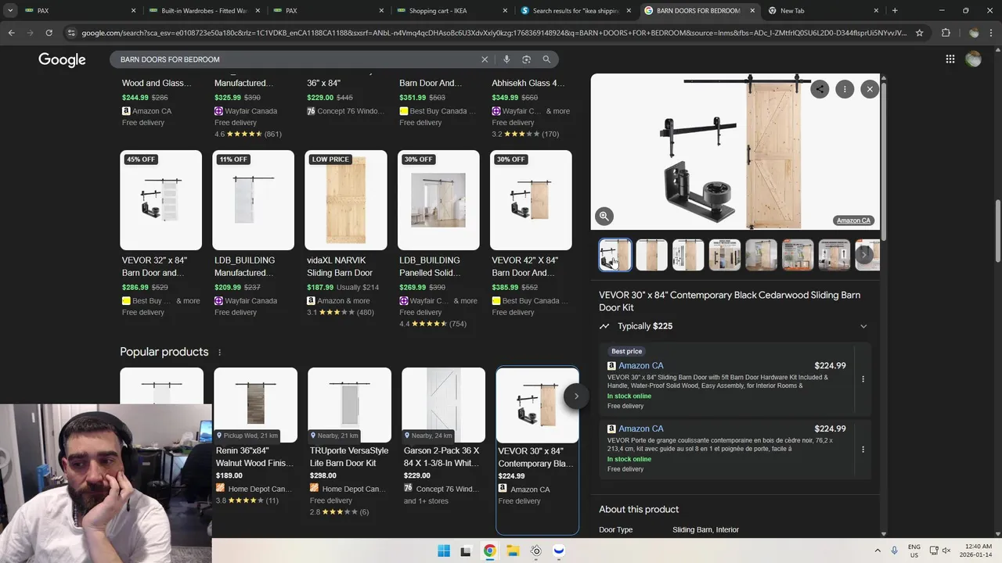The image size is (1002, 563).
Task: Open File Explorer from the taskbar
Action: point(512,550)
